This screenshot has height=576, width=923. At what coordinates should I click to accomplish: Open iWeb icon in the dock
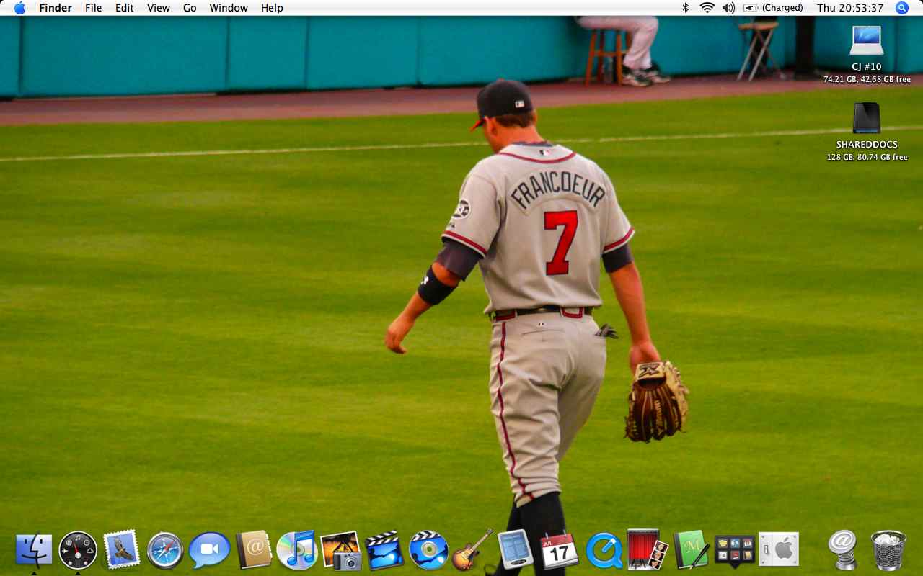(516, 550)
